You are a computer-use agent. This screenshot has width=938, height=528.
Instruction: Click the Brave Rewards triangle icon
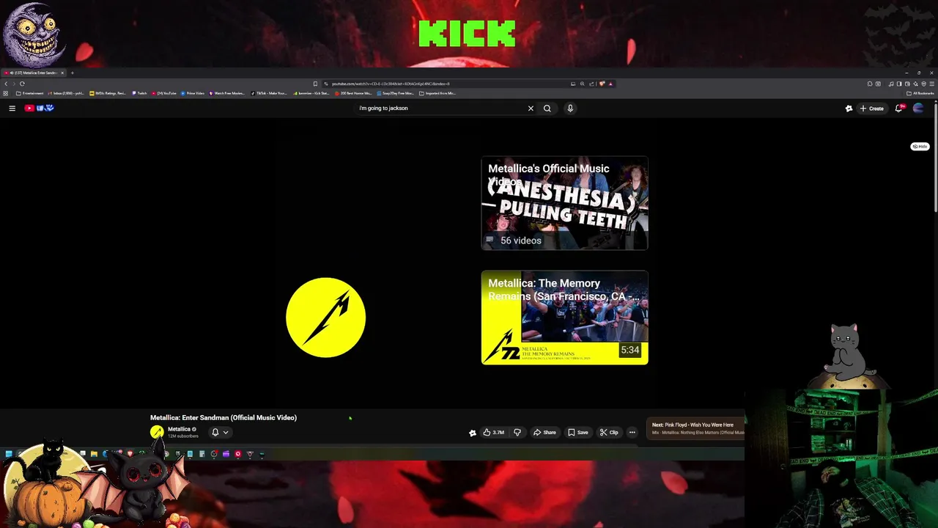(610, 84)
